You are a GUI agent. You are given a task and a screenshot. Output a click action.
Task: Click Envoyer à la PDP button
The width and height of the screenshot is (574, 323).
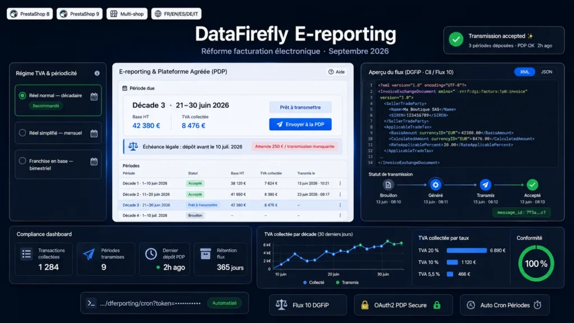[x=300, y=124]
